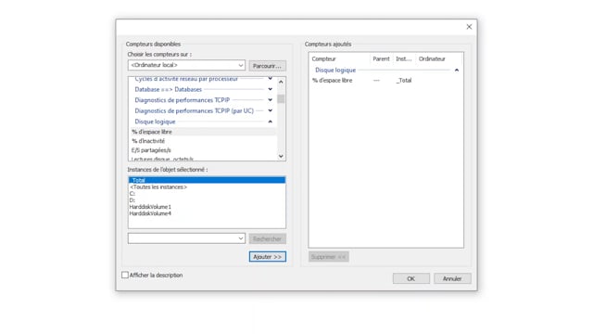This screenshot has width=593, height=334.
Task: Click the counter list scroll up arrow
Action: pos(281,82)
